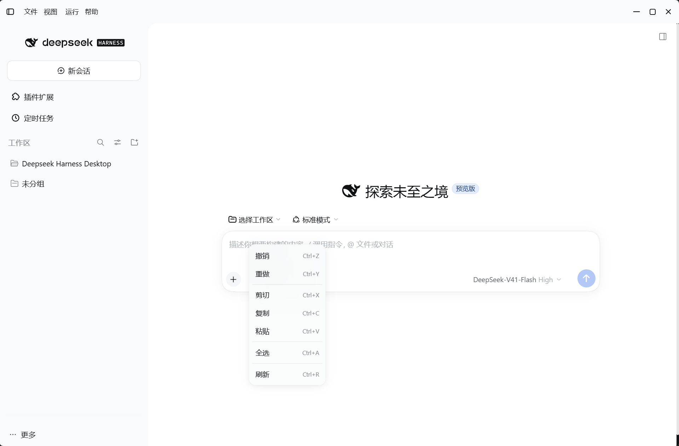Click the deepseek HARNESS logo
679x446 pixels.
pyautogui.click(x=75, y=42)
